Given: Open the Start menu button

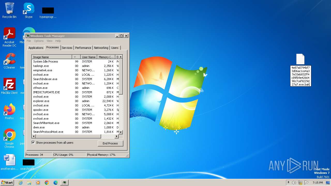Looking at the screenshot, I should coord(7,183).
